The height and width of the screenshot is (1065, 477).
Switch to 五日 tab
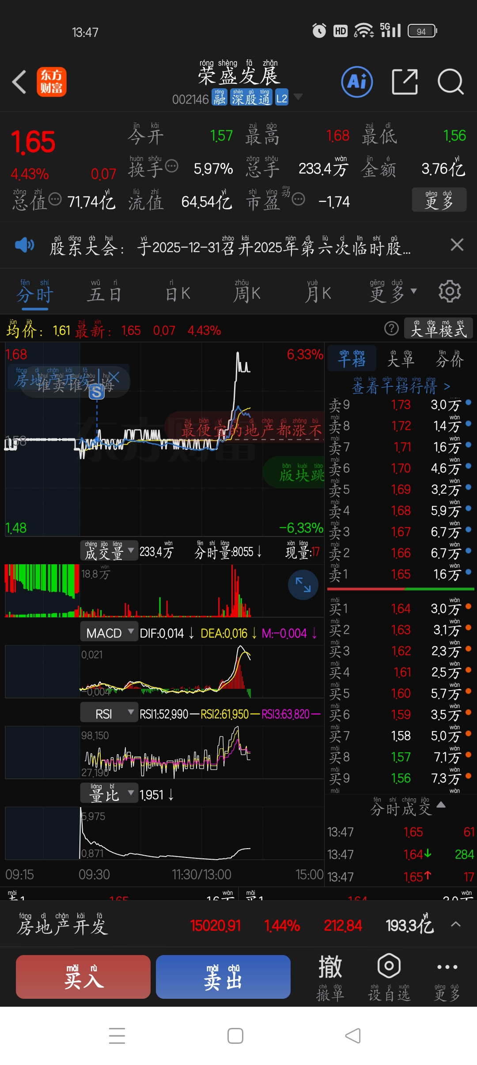click(x=104, y=291)
